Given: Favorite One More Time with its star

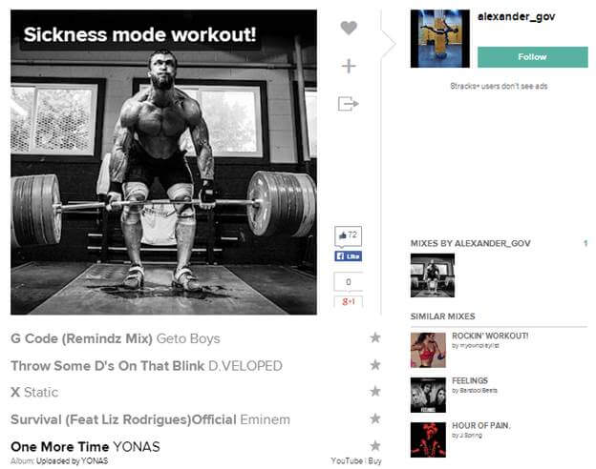Looking at the screenshot, I should click(x=375, y=445).
